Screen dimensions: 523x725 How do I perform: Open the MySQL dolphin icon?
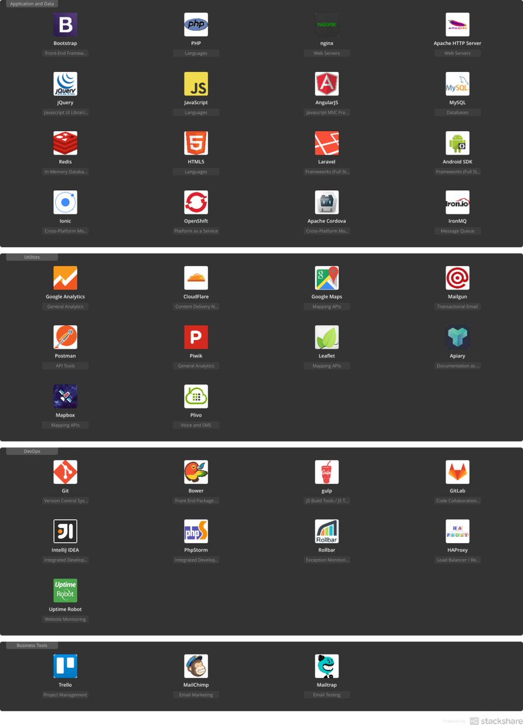pos(458,84)
